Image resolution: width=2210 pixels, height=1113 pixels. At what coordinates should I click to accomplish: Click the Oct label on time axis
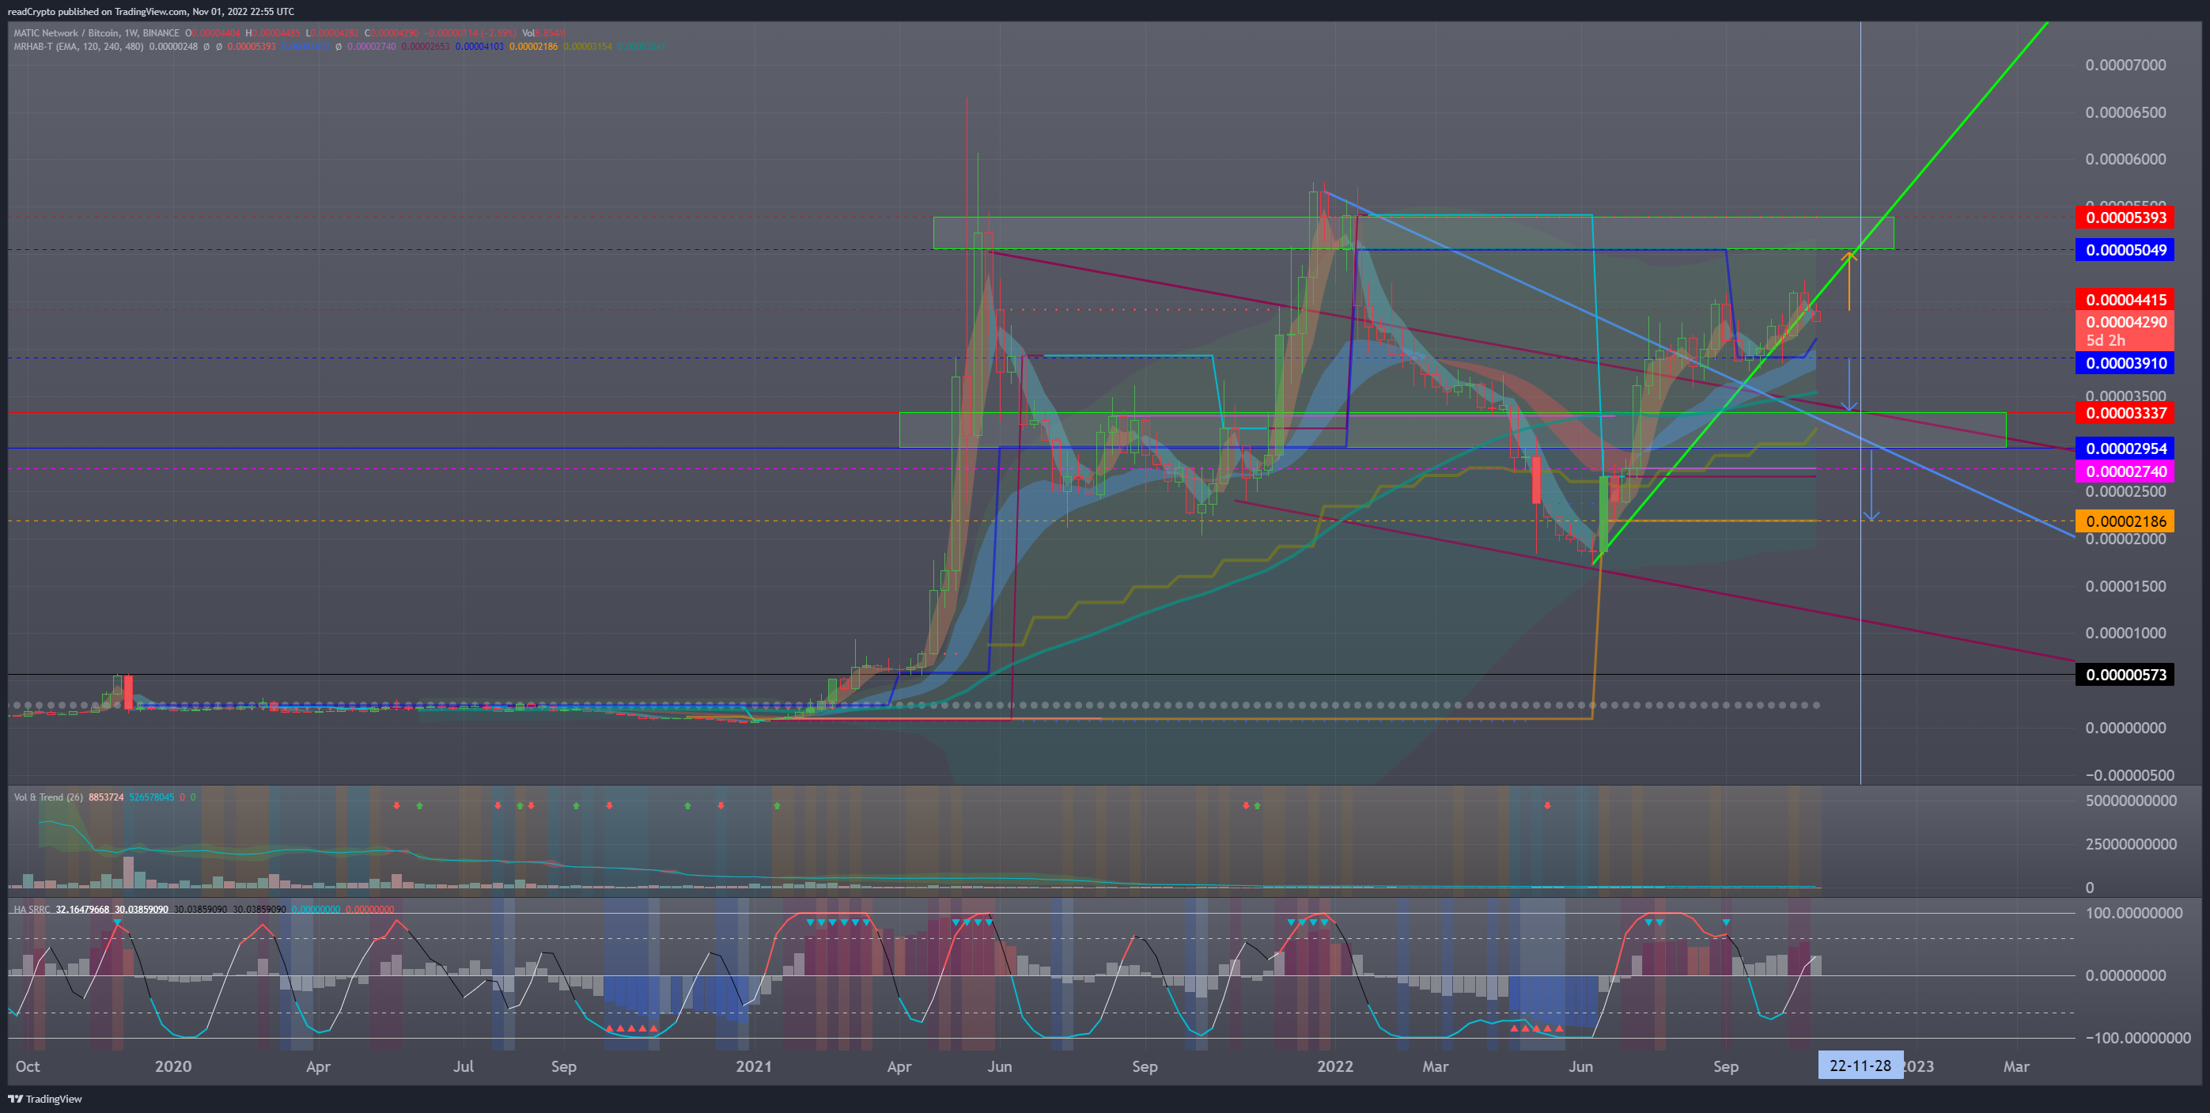click(28, 1066)
